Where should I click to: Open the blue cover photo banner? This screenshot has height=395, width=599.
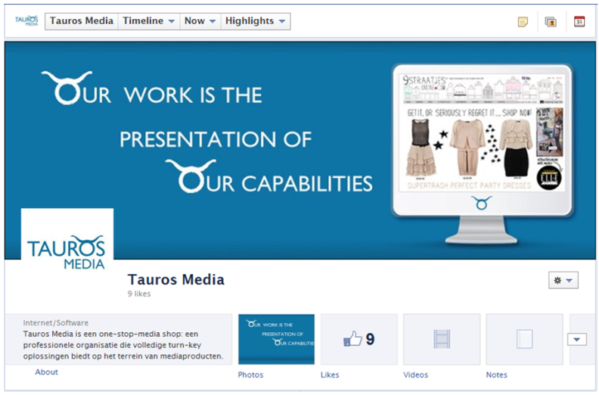[x=300, y=151]
